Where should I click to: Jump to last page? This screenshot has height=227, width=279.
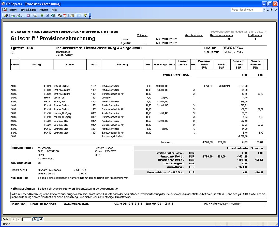click(x=41, y=219)
